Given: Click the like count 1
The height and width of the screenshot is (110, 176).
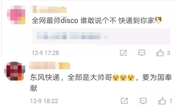Looking at the screenshot, I should [x=170, y=101].
